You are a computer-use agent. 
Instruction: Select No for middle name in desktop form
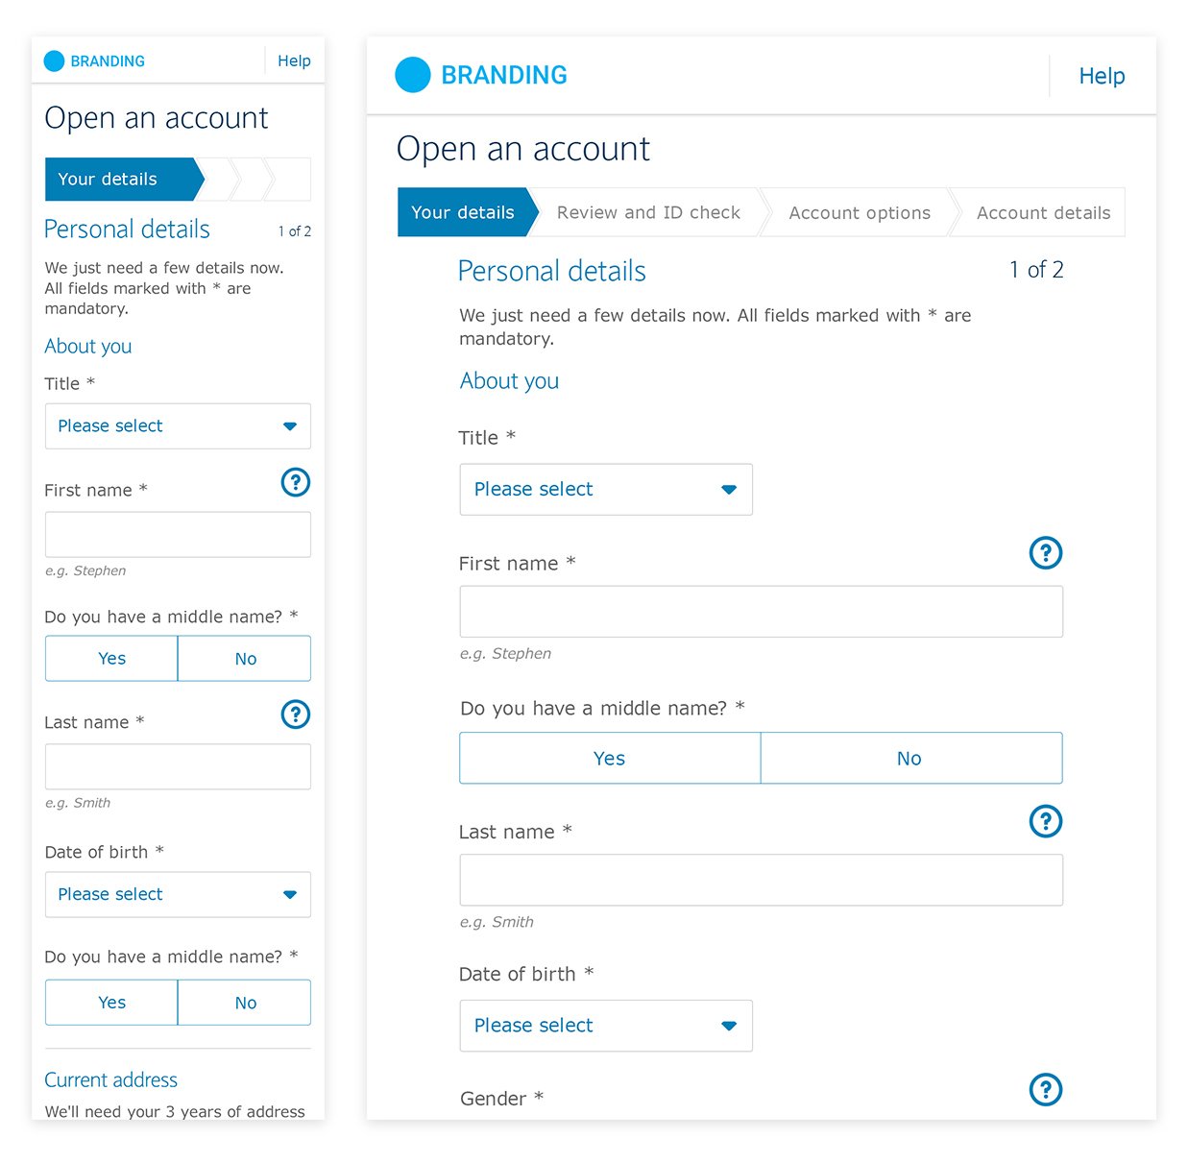(x=910, y=758)
